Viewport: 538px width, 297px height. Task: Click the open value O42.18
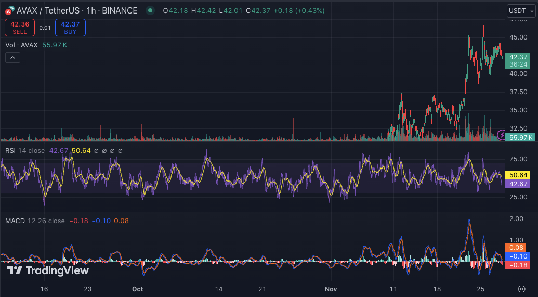[x=175, y=10]
